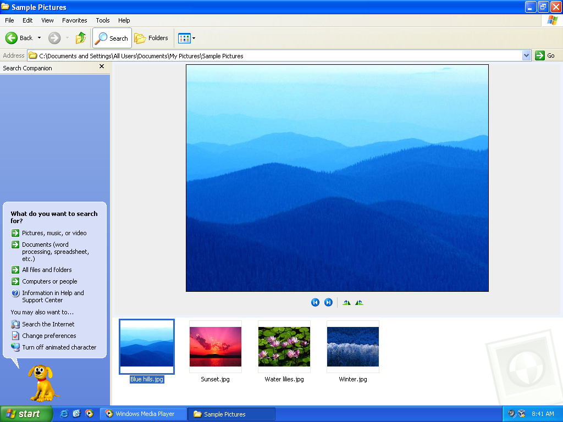Switch to Windows Media Player taskbar button
Viewport: 563px width, 422px height.
tap(143, 414)
